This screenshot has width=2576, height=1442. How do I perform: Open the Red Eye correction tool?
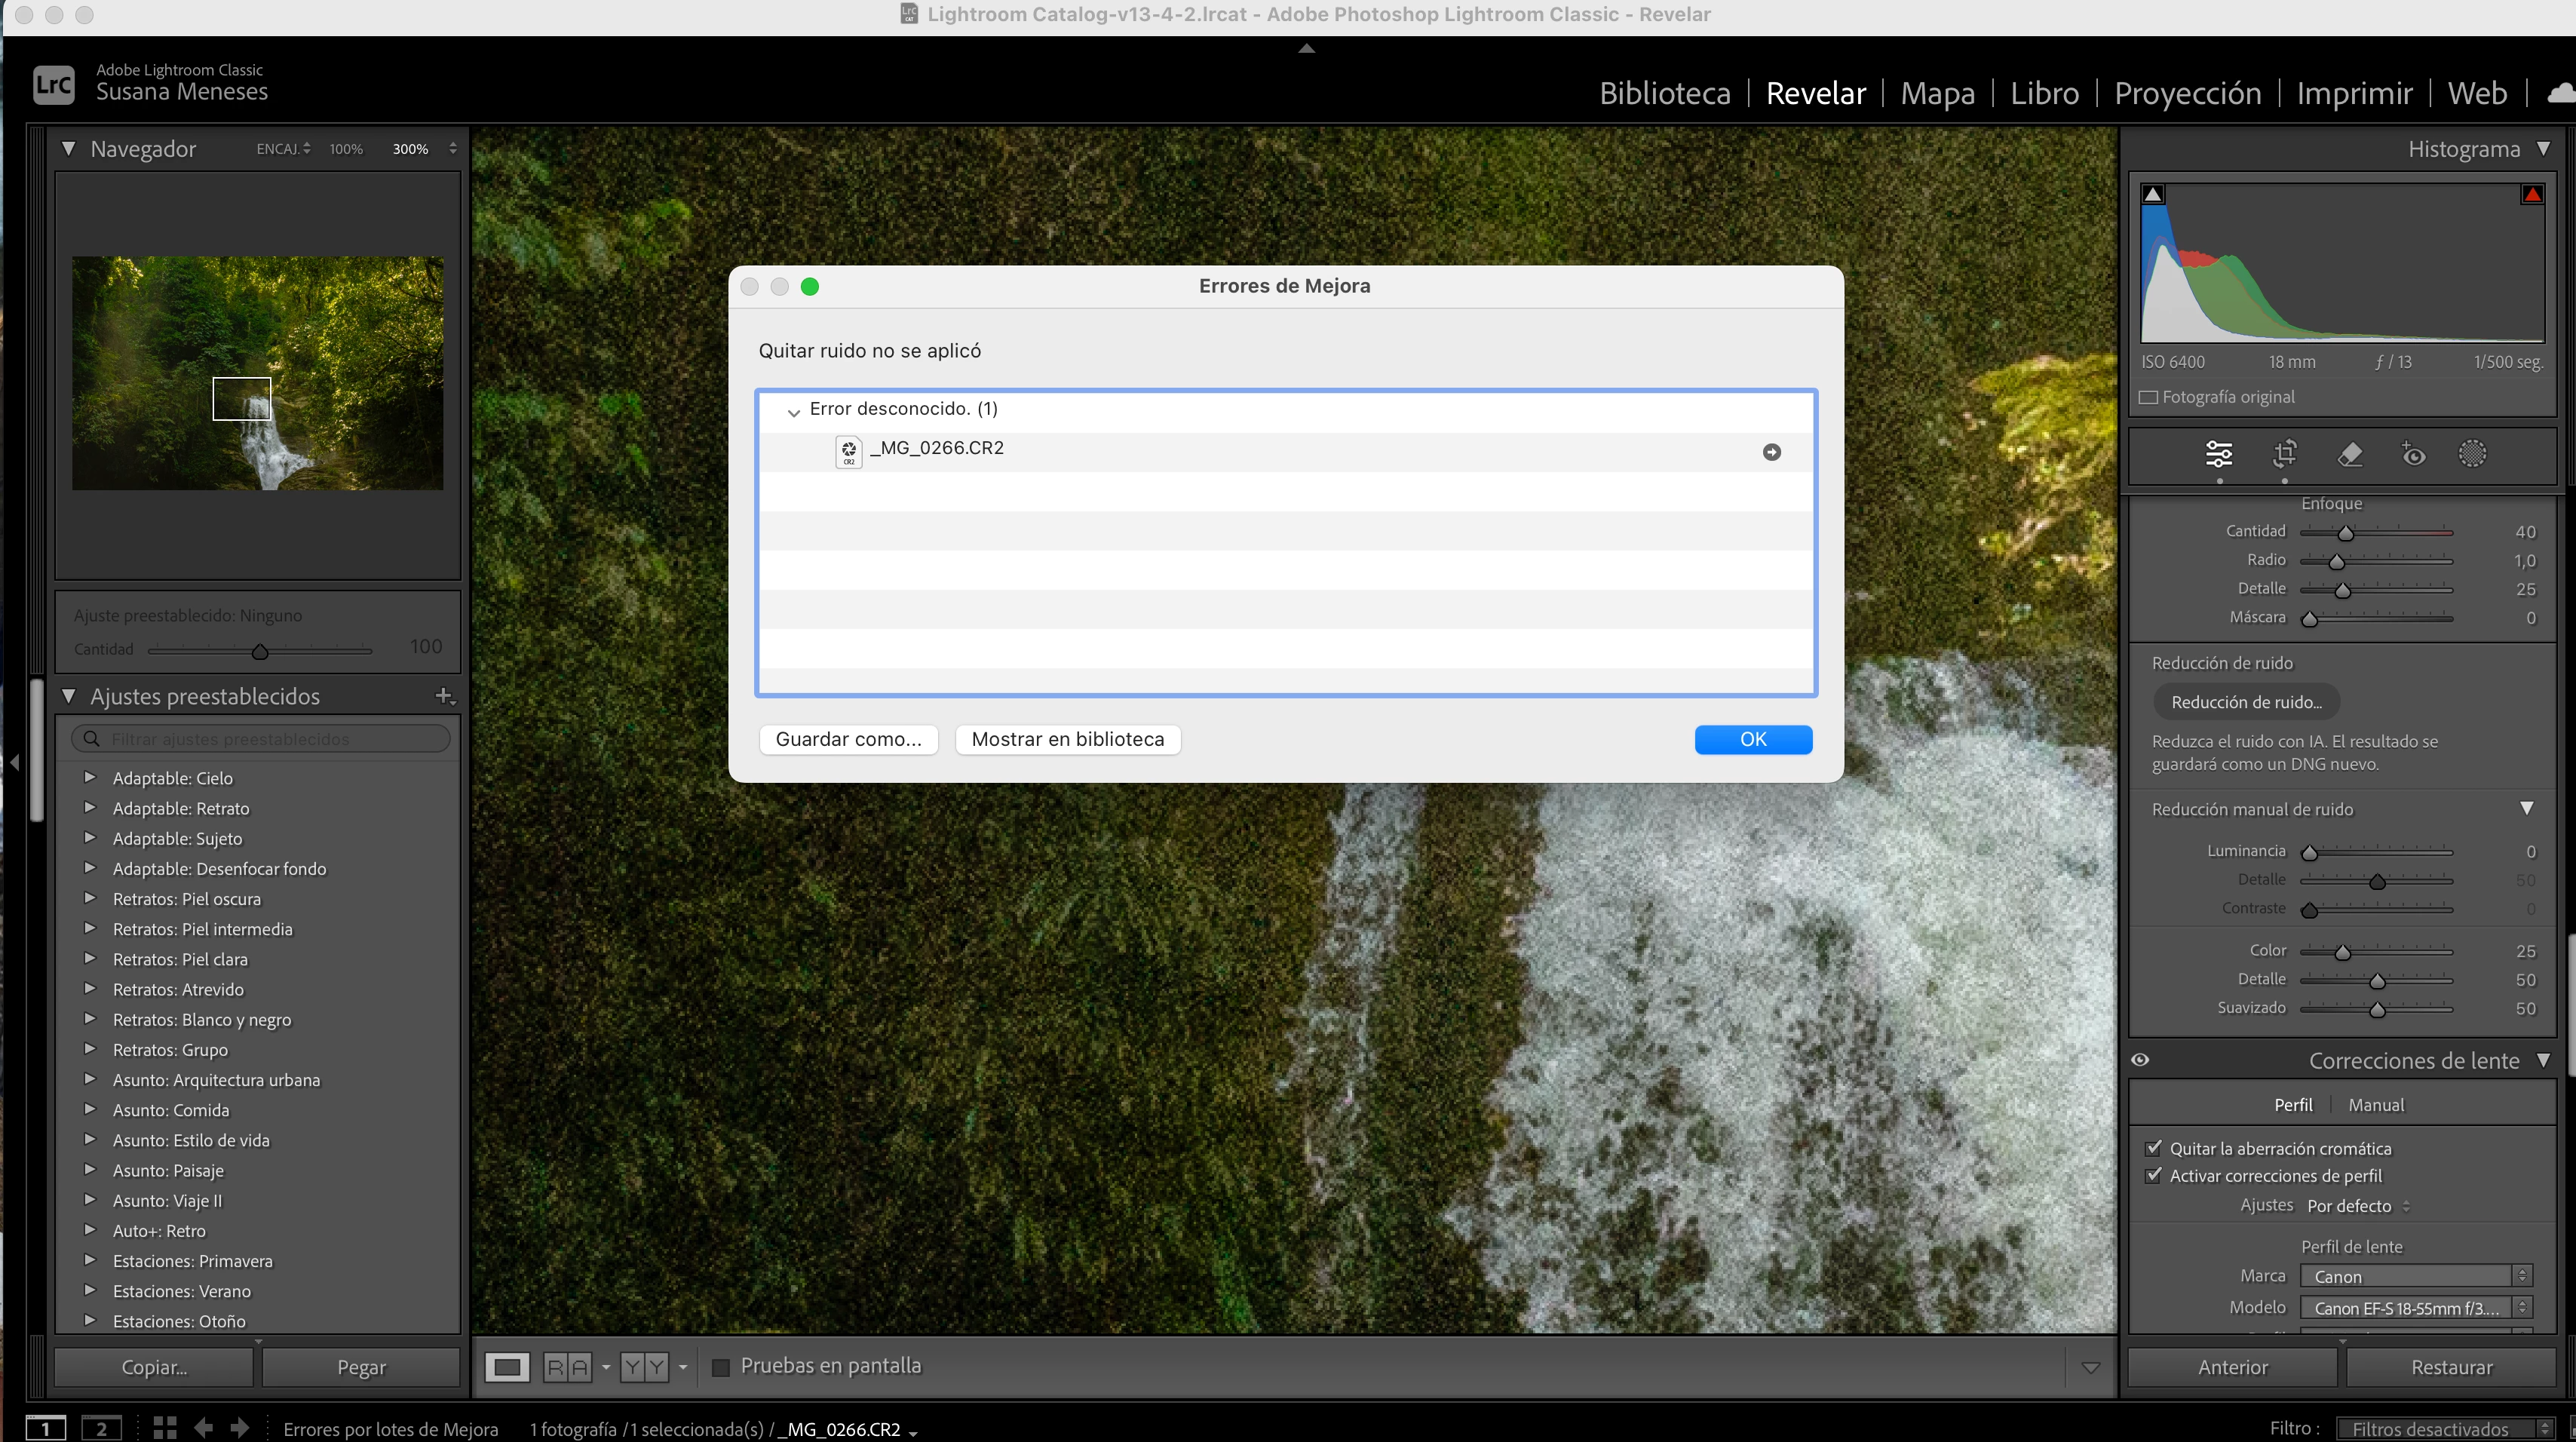[x=2413, y=454]
